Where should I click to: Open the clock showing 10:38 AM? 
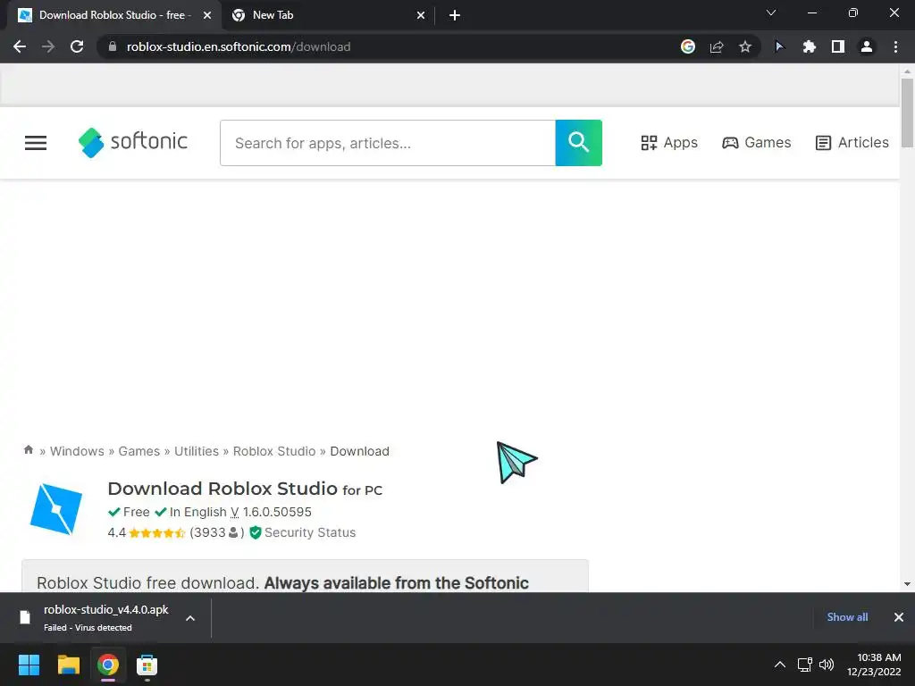pyautogui.click(x=874, y=665)
